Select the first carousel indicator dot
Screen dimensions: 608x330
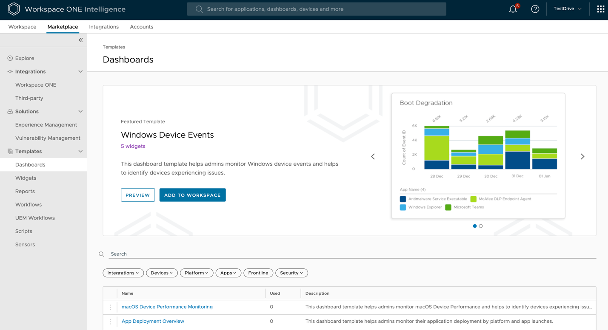475,226
